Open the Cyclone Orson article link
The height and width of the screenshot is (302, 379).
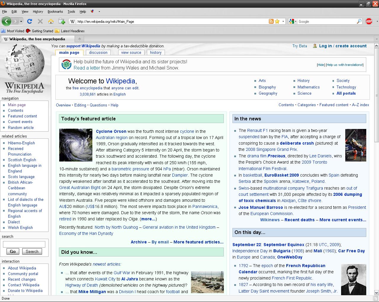(111, 131)
